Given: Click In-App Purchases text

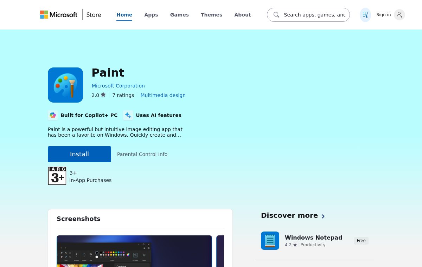Looking at the screenshot, I should pyautogui.click(x=90, y=180).
